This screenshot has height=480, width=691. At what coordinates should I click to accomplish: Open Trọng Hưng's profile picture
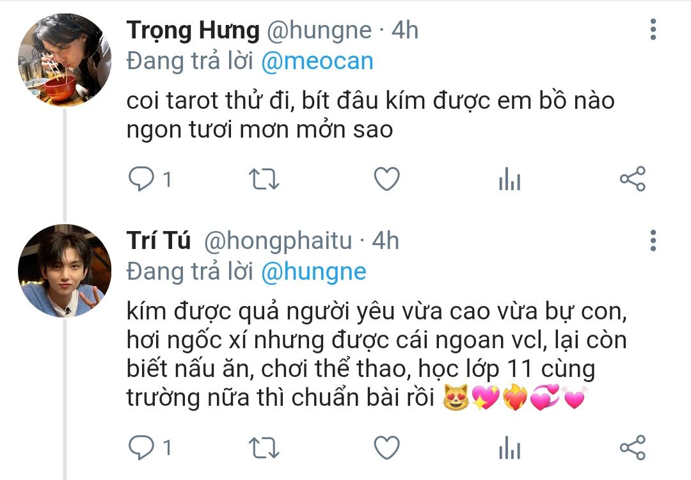coord(65,60)
